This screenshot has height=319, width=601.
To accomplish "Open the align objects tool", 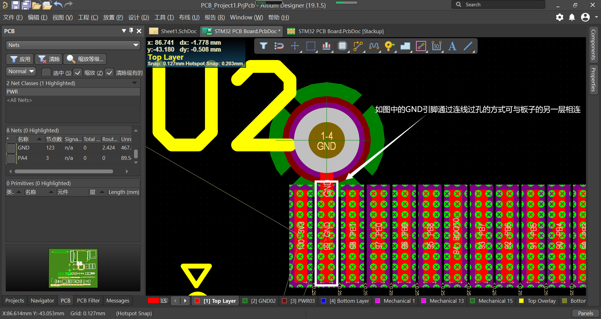I will [326, 46].
